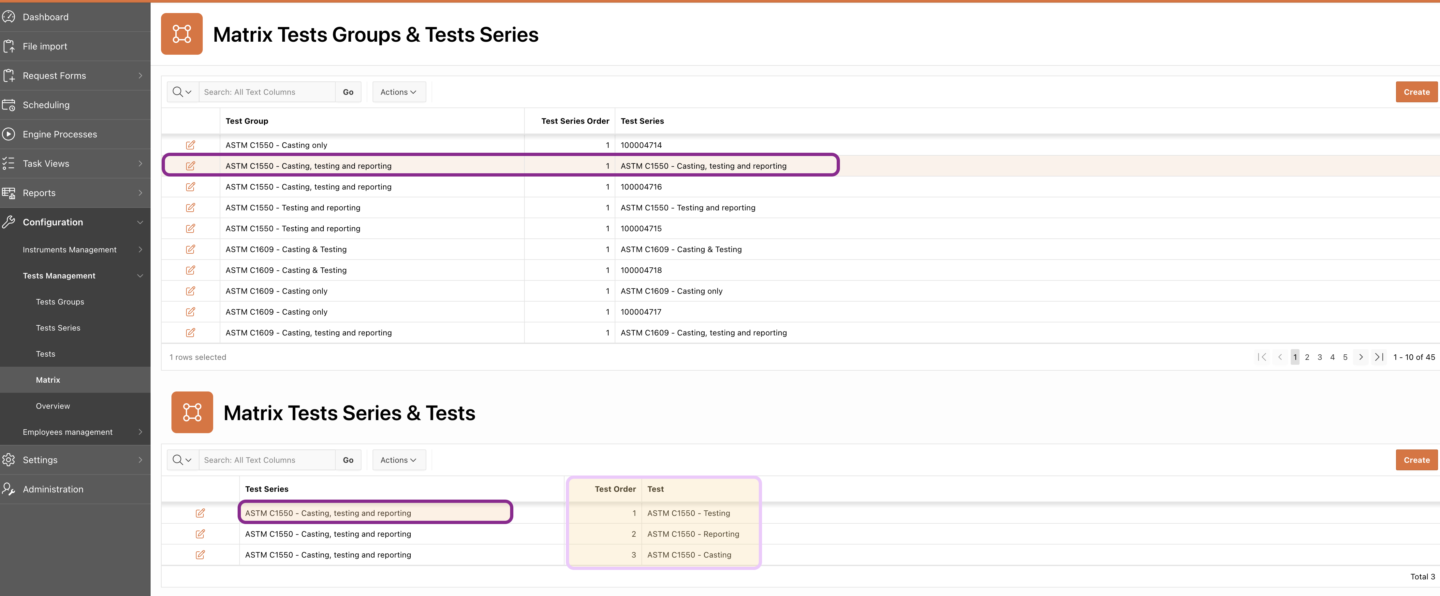Click the edit pencil for the 100004716 test series row
The image size is (1440, 596).
pyautogui.click(x=190, y=187)
